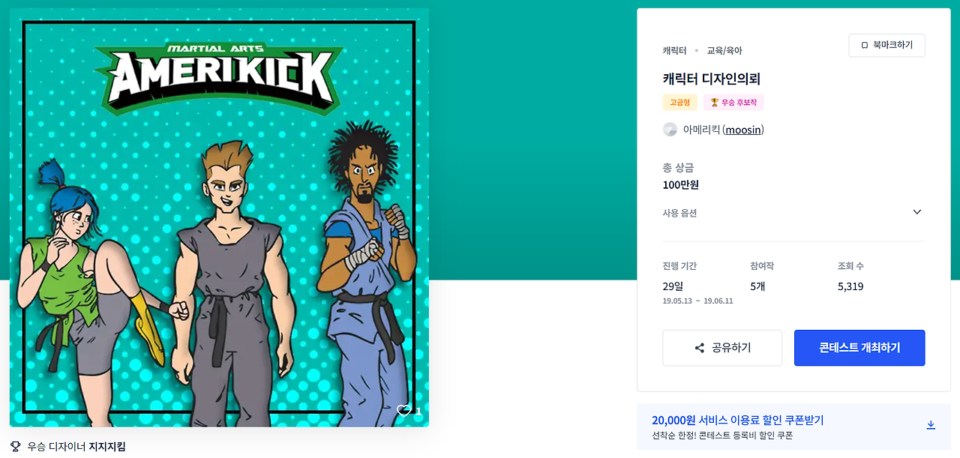Screen dimensions: 960x458
Task: Click the trophy icon beside 우승 디자이너
Action: 16,446
